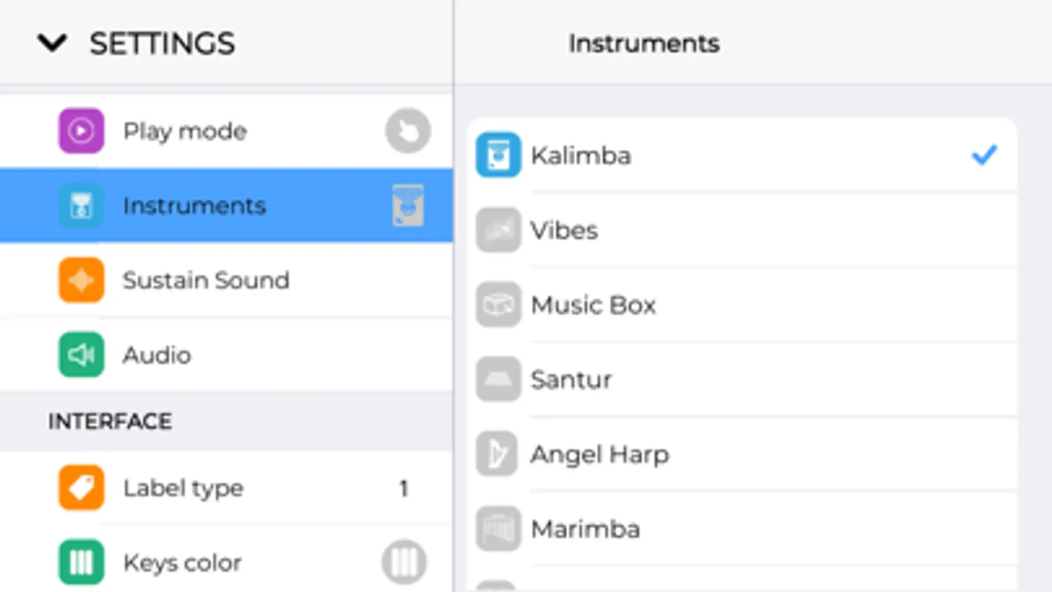Select Marimba as the instrument
This screenshot has height=592, width=1052.
pyautogui.click(x=585, y=529)
